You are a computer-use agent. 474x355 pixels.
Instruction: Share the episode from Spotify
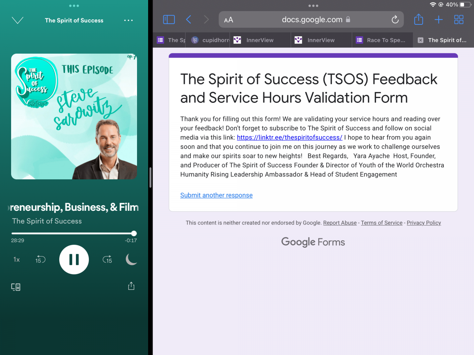131,286
